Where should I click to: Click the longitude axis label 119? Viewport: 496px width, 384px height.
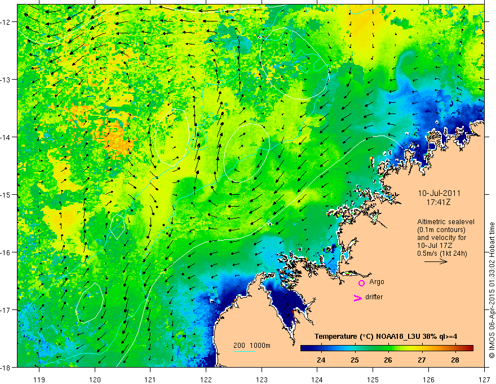pos(39,379)
